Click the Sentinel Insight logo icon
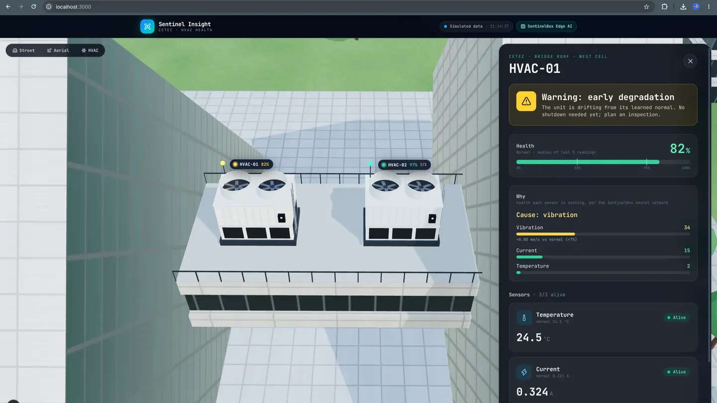 147,26
